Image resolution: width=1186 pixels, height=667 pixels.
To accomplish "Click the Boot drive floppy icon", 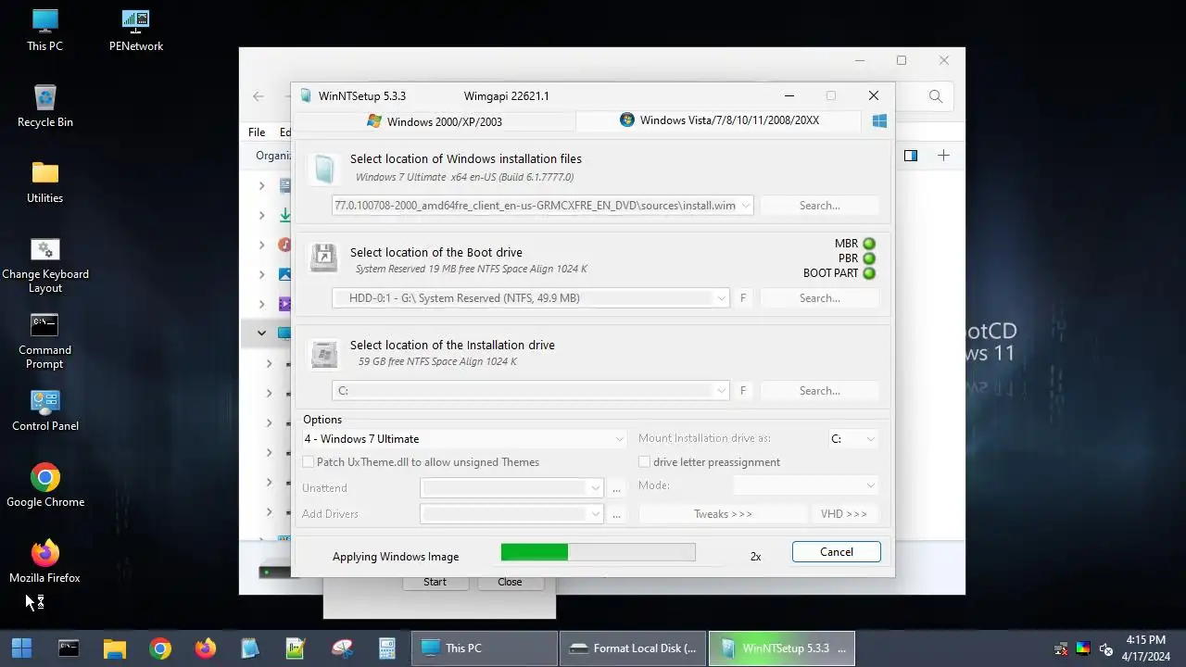I will pyautogui.click(x=323, y=258).
